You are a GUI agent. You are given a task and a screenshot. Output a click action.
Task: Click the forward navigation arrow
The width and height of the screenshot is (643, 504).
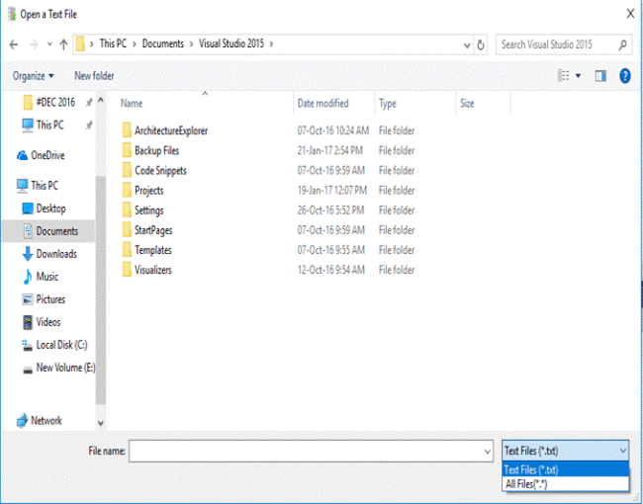coord(34,44)
